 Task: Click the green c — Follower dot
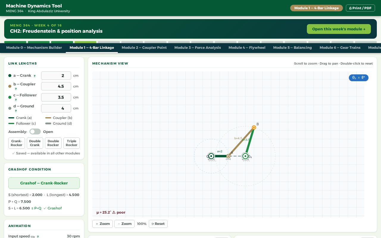(x=10, y=97)
